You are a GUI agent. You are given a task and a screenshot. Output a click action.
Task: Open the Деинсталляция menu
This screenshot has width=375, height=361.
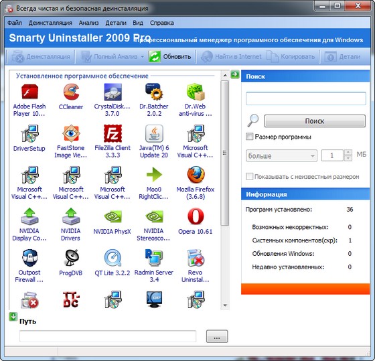50,23
